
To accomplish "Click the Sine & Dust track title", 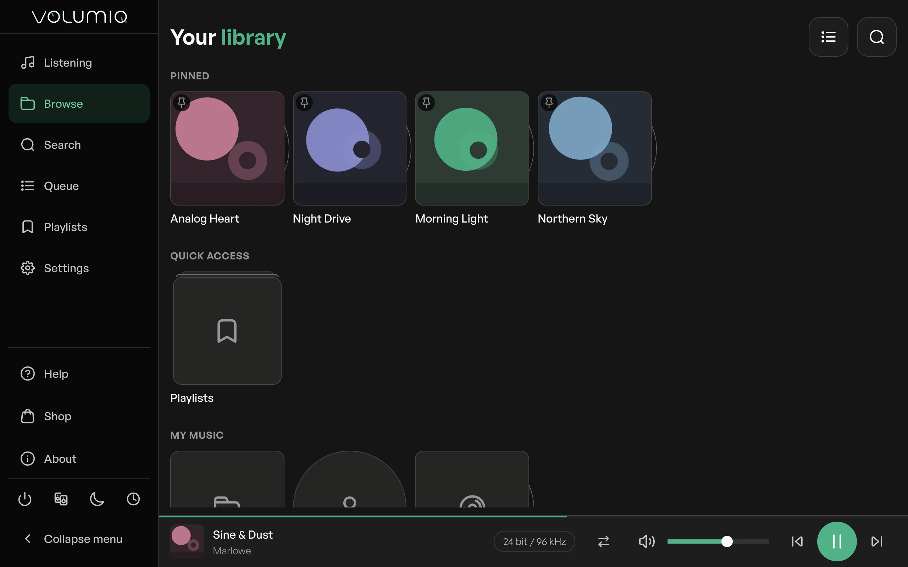I will click(x=243, y=535).
